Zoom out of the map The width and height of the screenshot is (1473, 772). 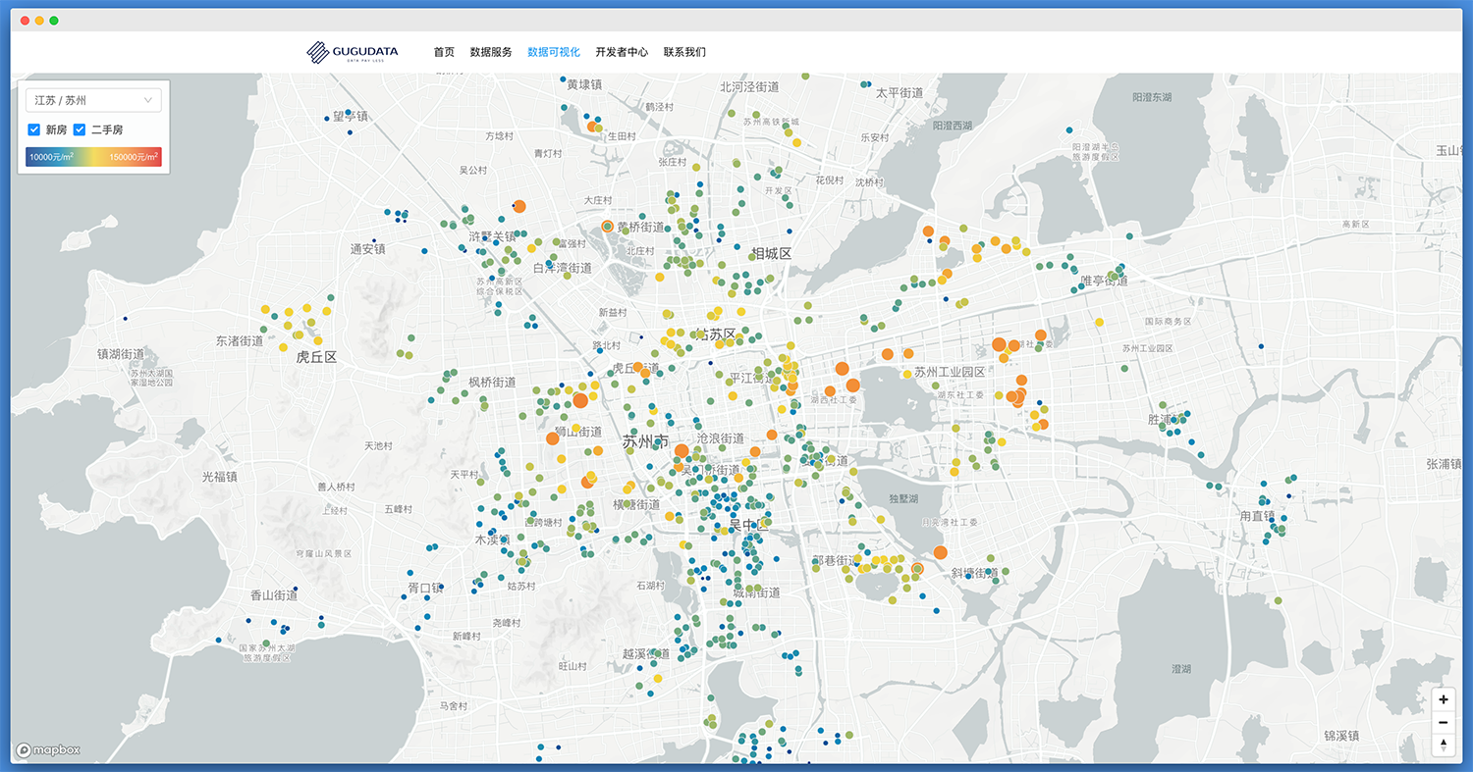click(1443, 723)
